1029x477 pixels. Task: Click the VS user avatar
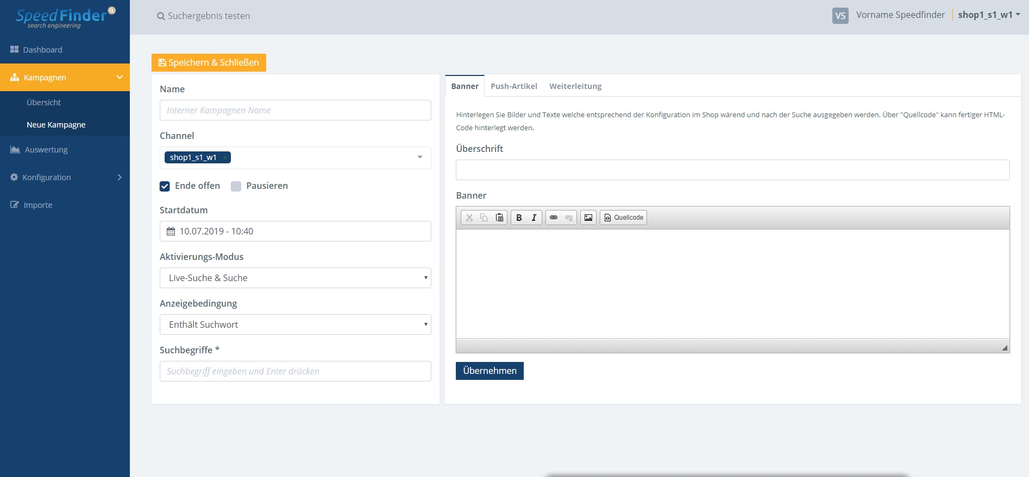840,16
